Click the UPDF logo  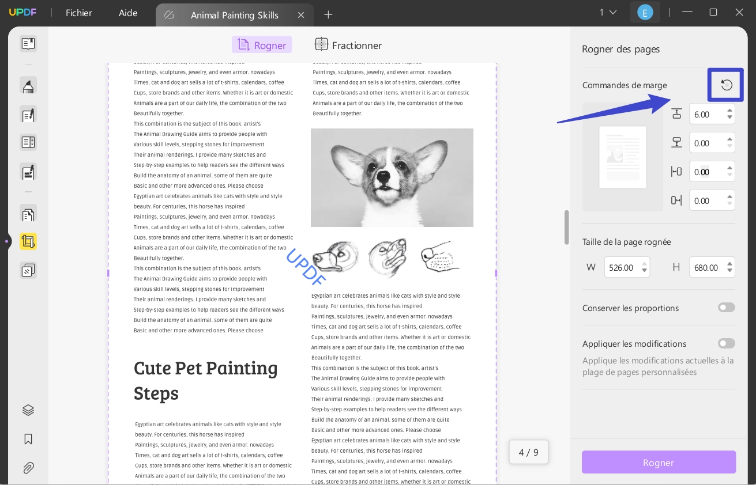tap(23, 12)
